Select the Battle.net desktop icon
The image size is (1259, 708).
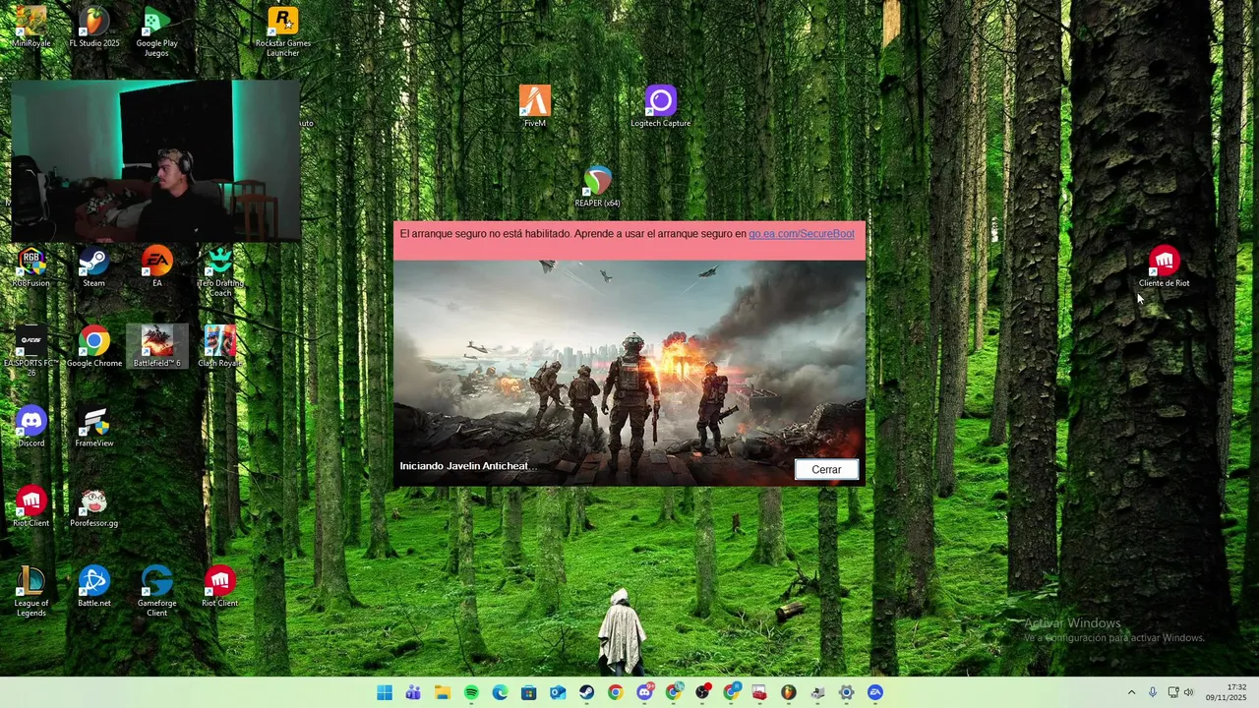(x=94, y=587)
